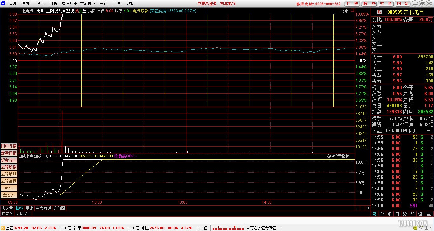
Task: Close the indicator hint 右键设置指标 with x
Action: point(352,156)
